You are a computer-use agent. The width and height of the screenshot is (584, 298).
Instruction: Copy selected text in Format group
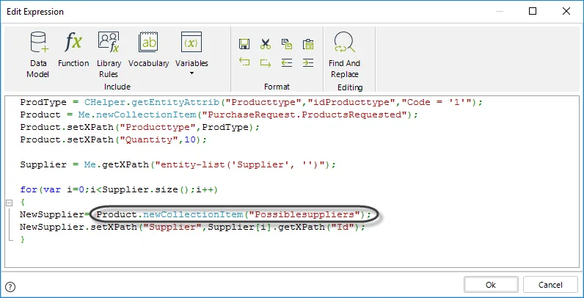pos(286,44)
